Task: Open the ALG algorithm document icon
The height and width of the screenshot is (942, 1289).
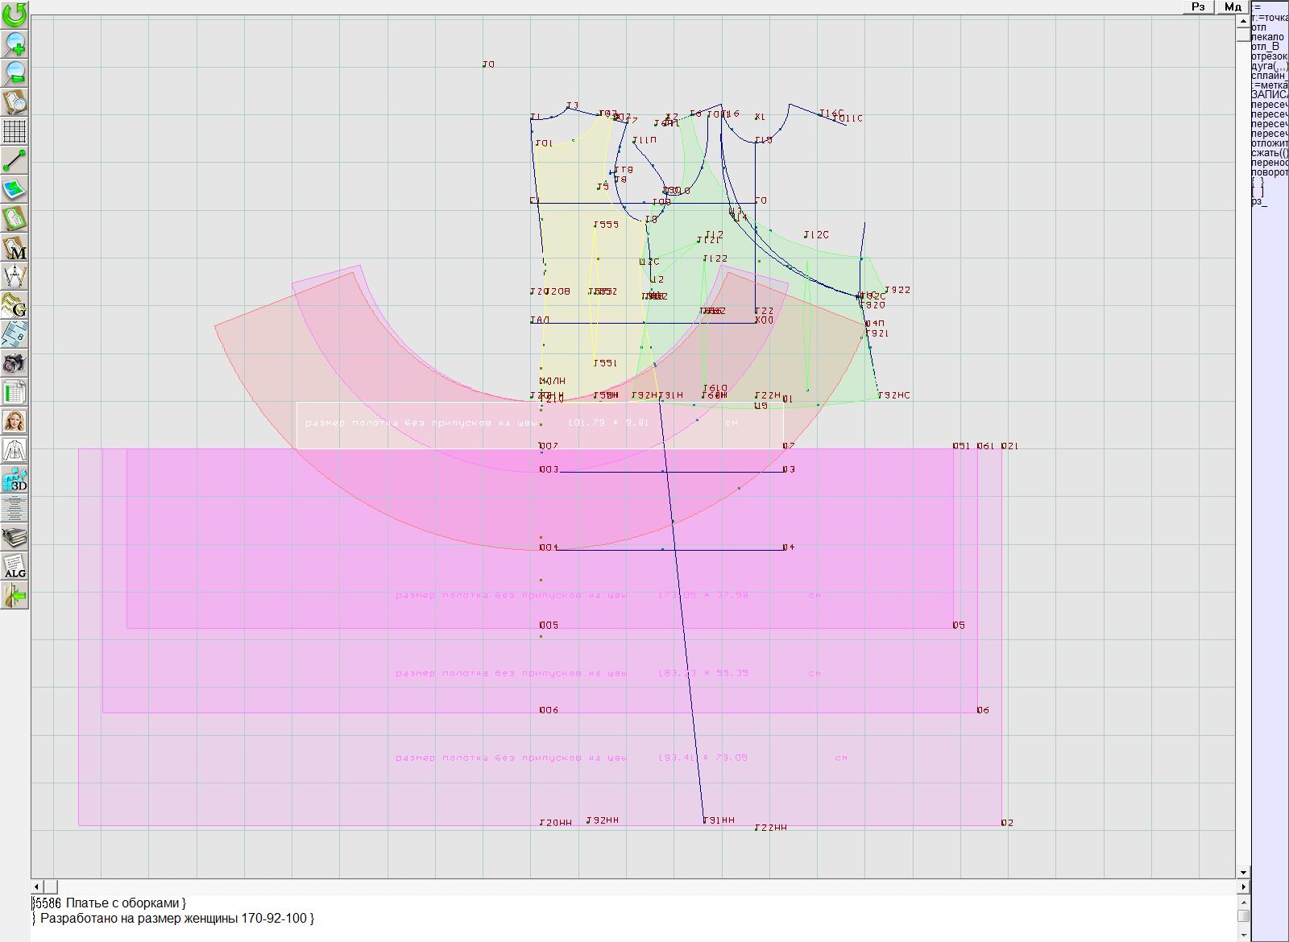Action: click(15, 566)
